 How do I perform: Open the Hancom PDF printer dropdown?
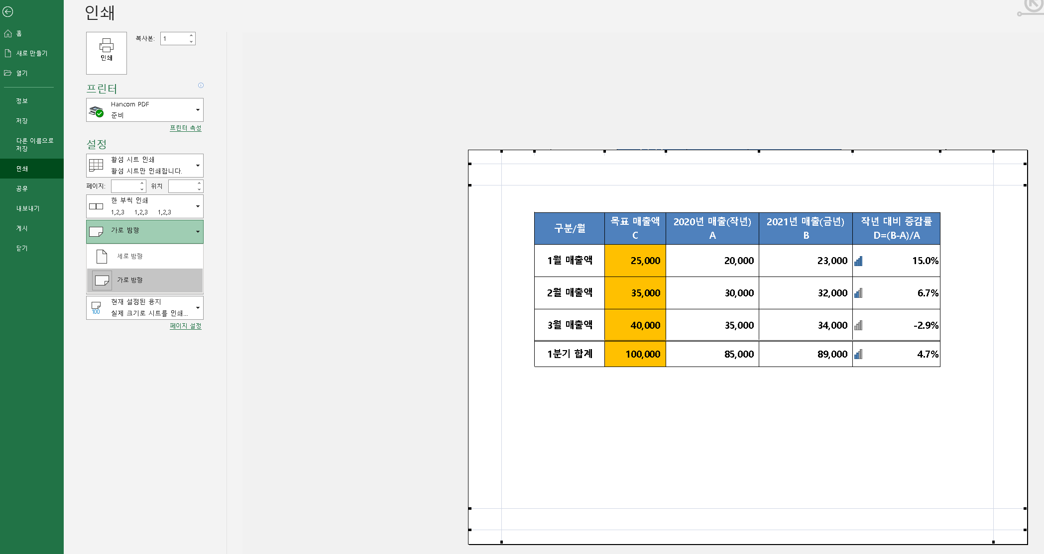coord(198,110)
